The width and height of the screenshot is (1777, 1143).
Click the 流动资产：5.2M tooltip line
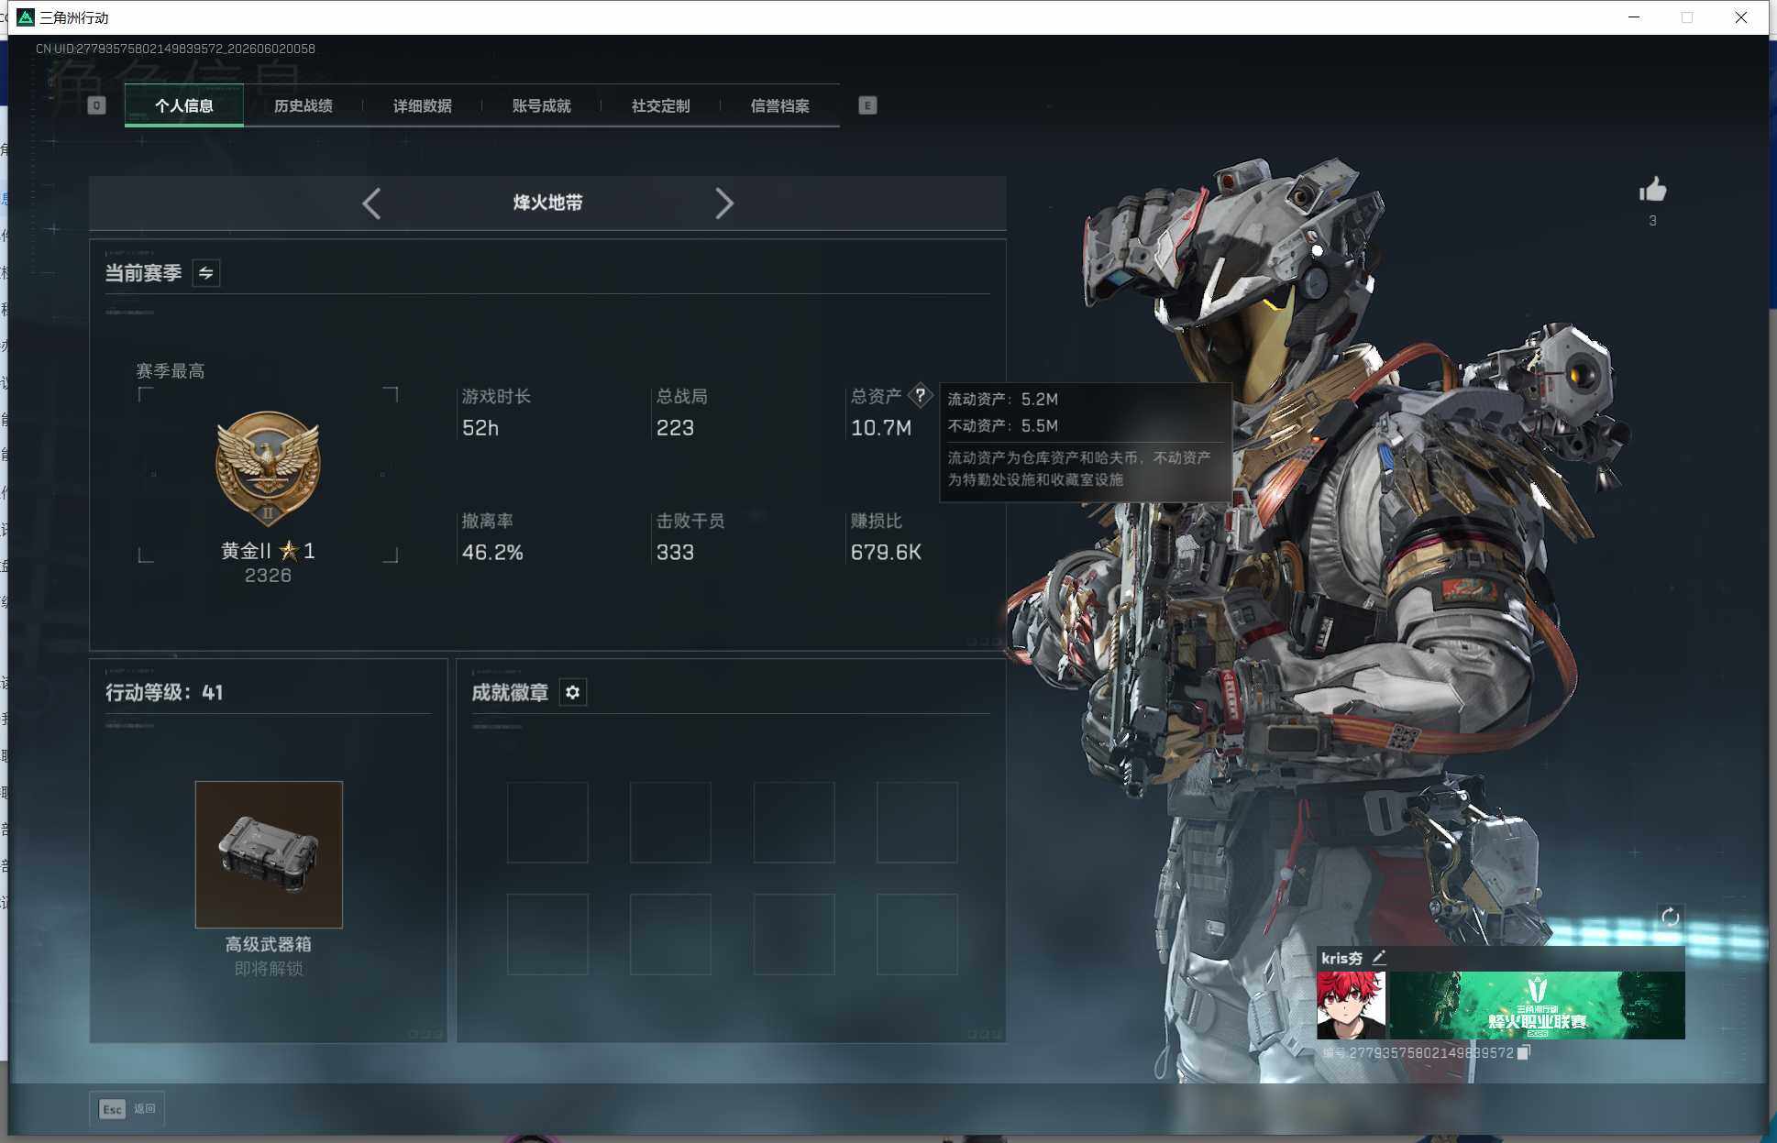coord(1003,399)
